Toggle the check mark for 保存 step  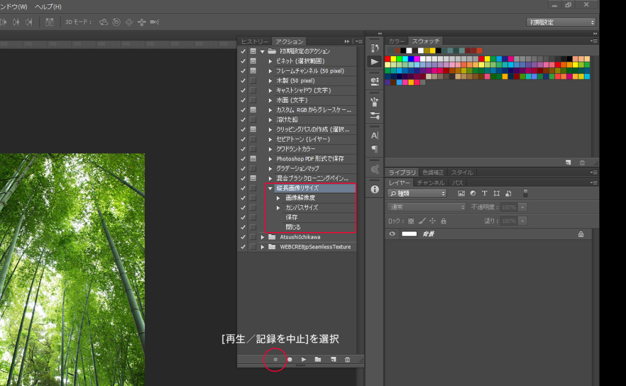click(x=243, y=217)
